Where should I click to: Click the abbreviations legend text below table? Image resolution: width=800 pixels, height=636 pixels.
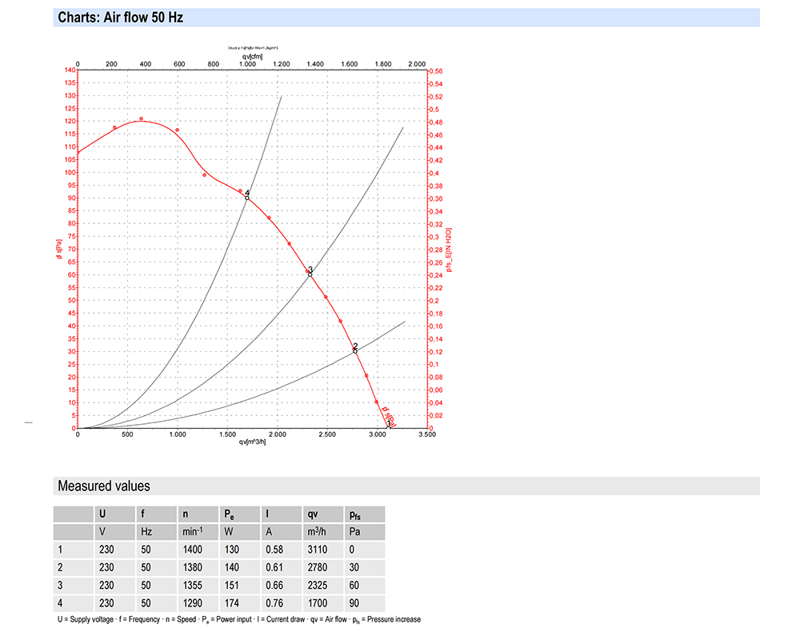click(x=239, y=619)
